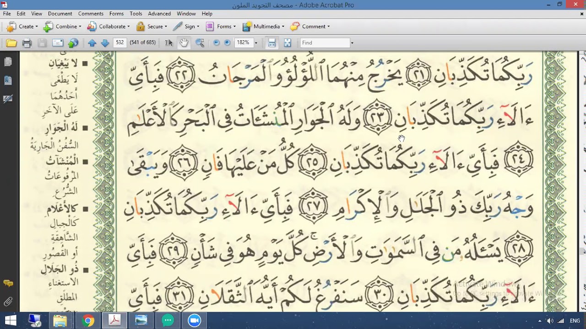
Task: Open the File menu
Action: pos(7,14)
